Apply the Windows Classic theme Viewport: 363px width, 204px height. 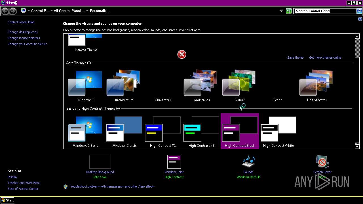point(124,131)
